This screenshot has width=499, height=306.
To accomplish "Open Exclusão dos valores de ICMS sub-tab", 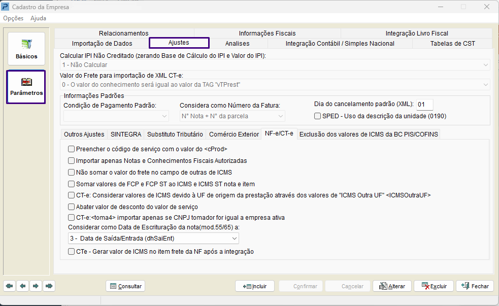I will 369,134.
